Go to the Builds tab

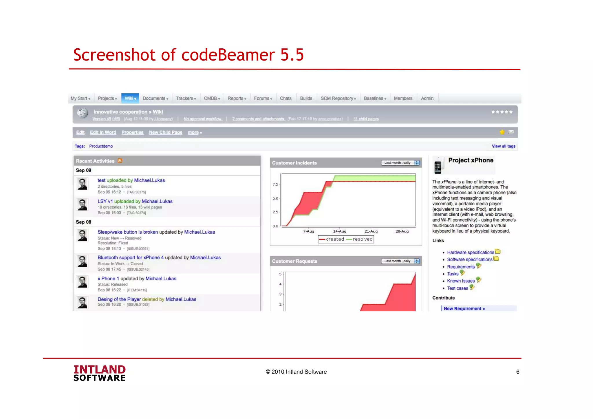pyautogui.click(x=306, y=98)
